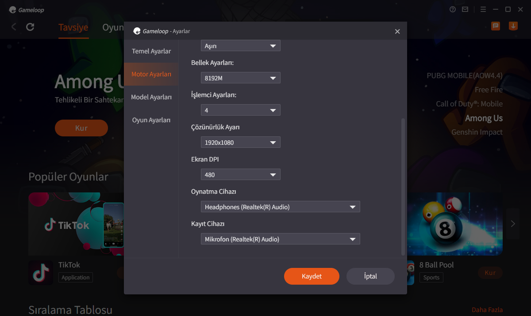The image size is (531, 316).
Task: Select Free Fire in the list
Action: [489, 90]
